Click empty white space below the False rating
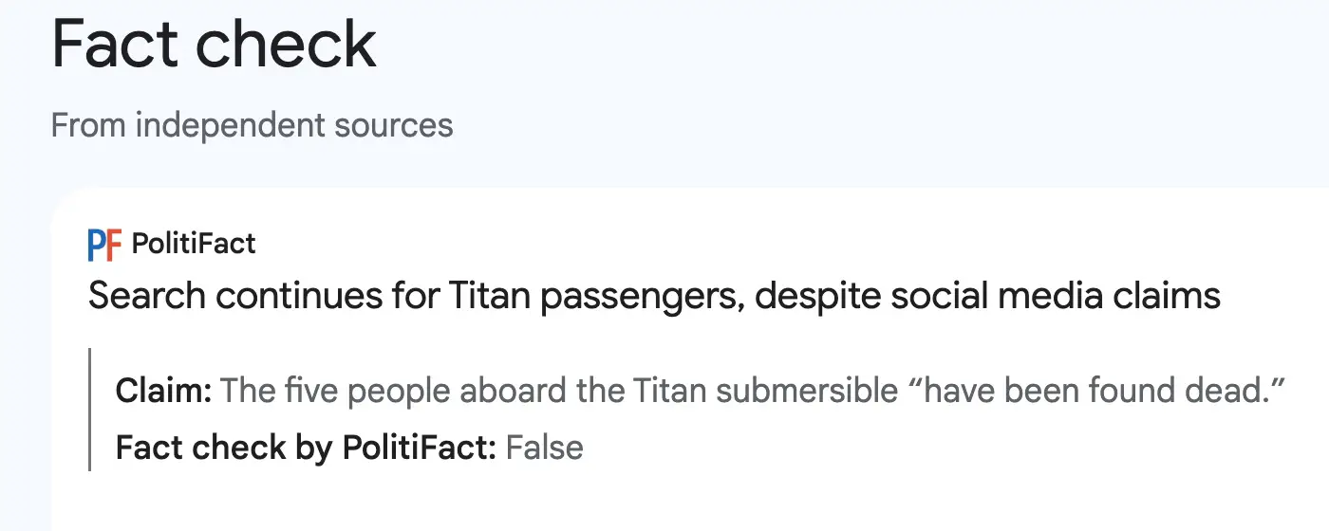The height and width of the screenshot is (531, 1329). pyautogui.click(x=664, y=503)
